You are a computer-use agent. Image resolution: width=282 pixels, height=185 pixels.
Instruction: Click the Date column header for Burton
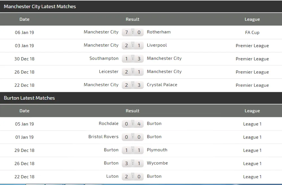click(x=25, y=111)
